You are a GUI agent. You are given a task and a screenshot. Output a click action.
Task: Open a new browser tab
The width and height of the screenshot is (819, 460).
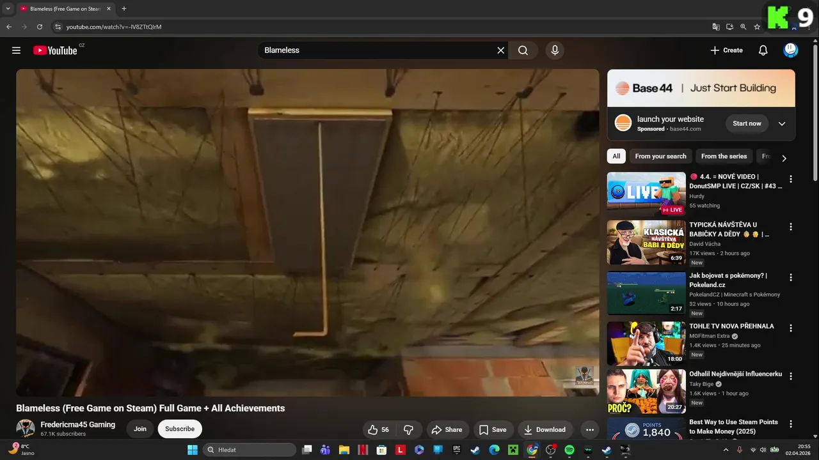click(x=123, y=9)
